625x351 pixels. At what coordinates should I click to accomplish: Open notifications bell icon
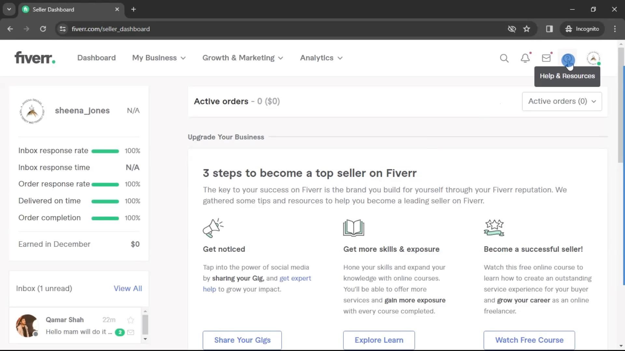(x=525, y=58)
